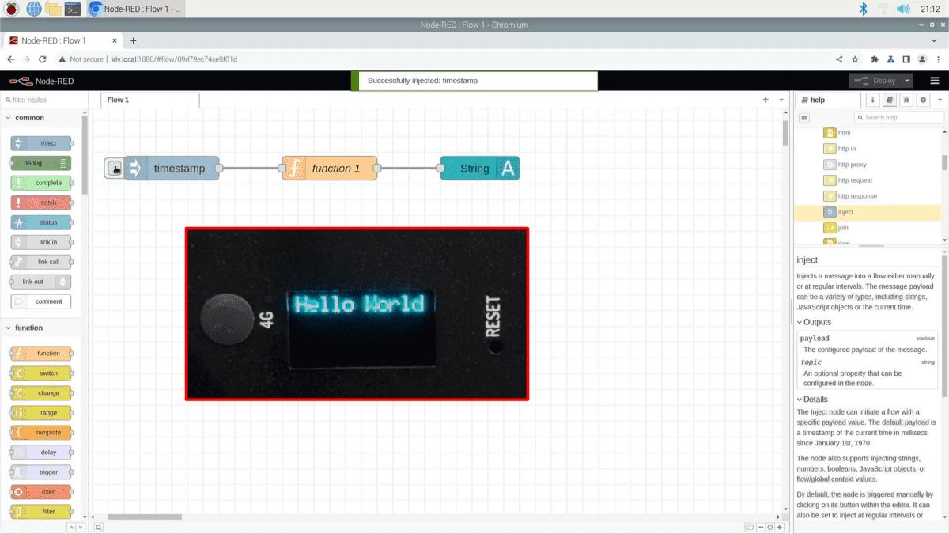Zoom in on the workspace with the plus icon
949x534 pixels.
pos(780,526)
